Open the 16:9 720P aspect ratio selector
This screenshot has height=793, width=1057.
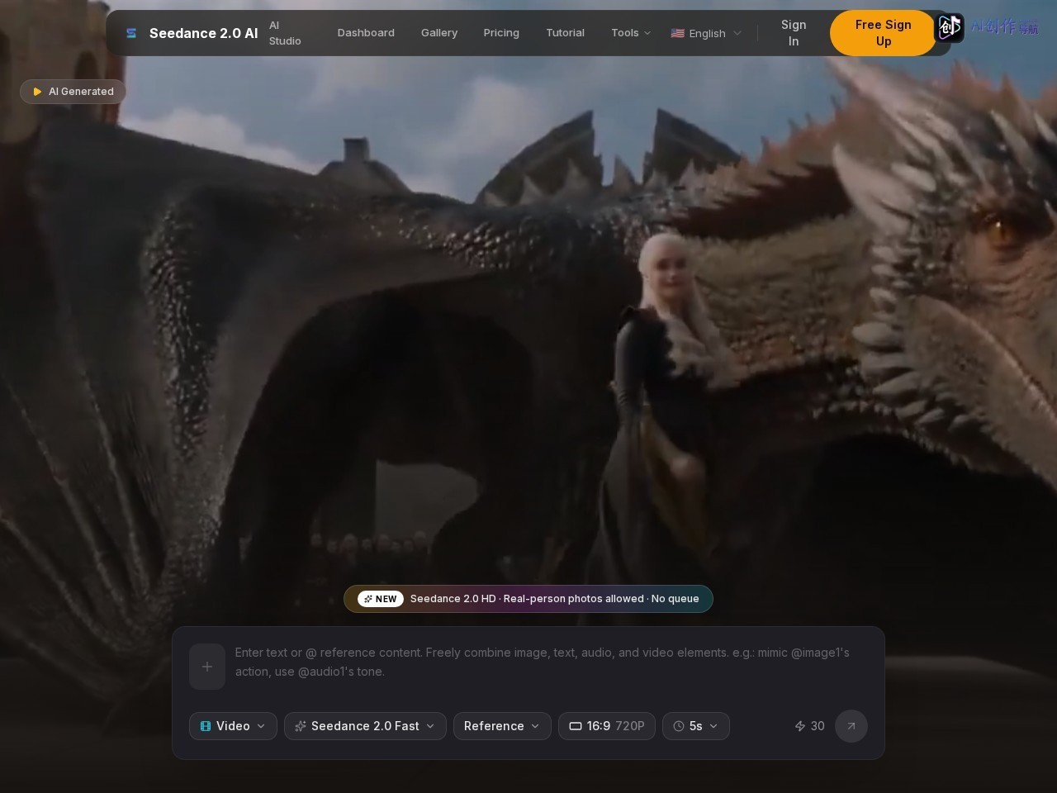point(607,726)
